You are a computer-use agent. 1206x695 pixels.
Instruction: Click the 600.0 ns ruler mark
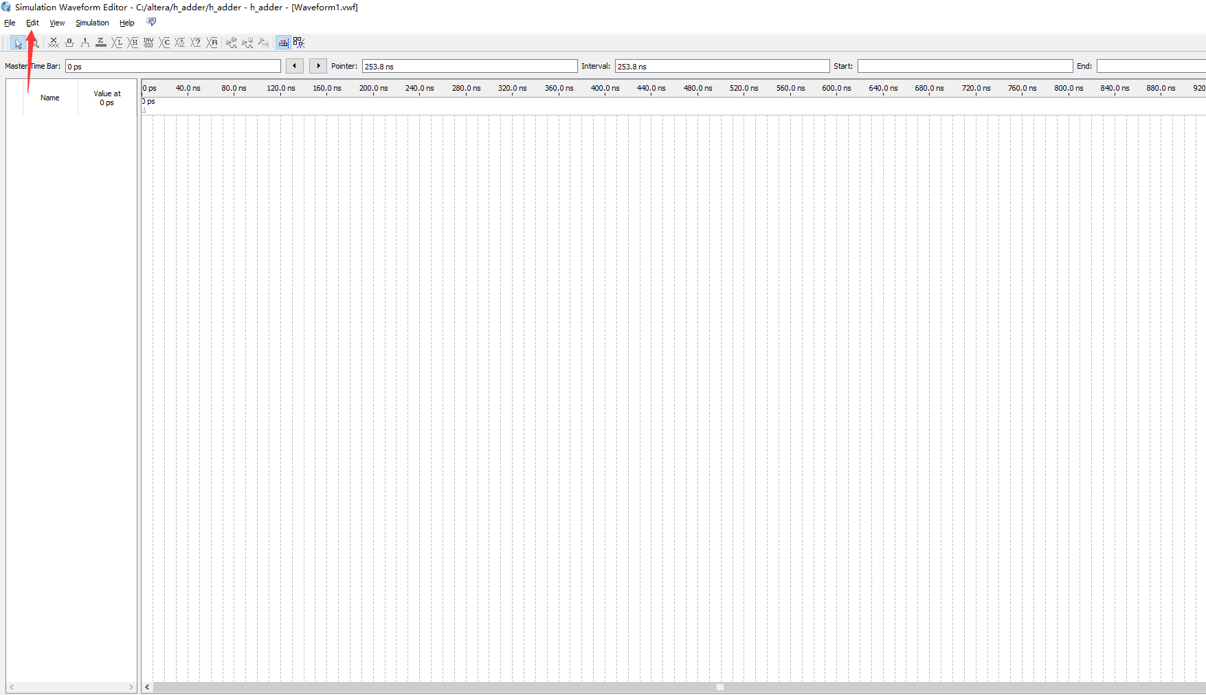pos(837,88)
